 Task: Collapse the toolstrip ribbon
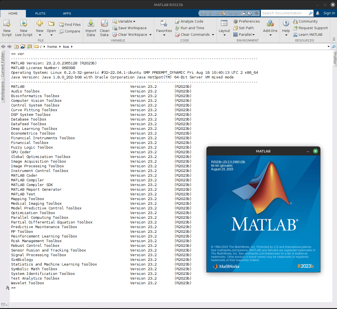[334, 39]
